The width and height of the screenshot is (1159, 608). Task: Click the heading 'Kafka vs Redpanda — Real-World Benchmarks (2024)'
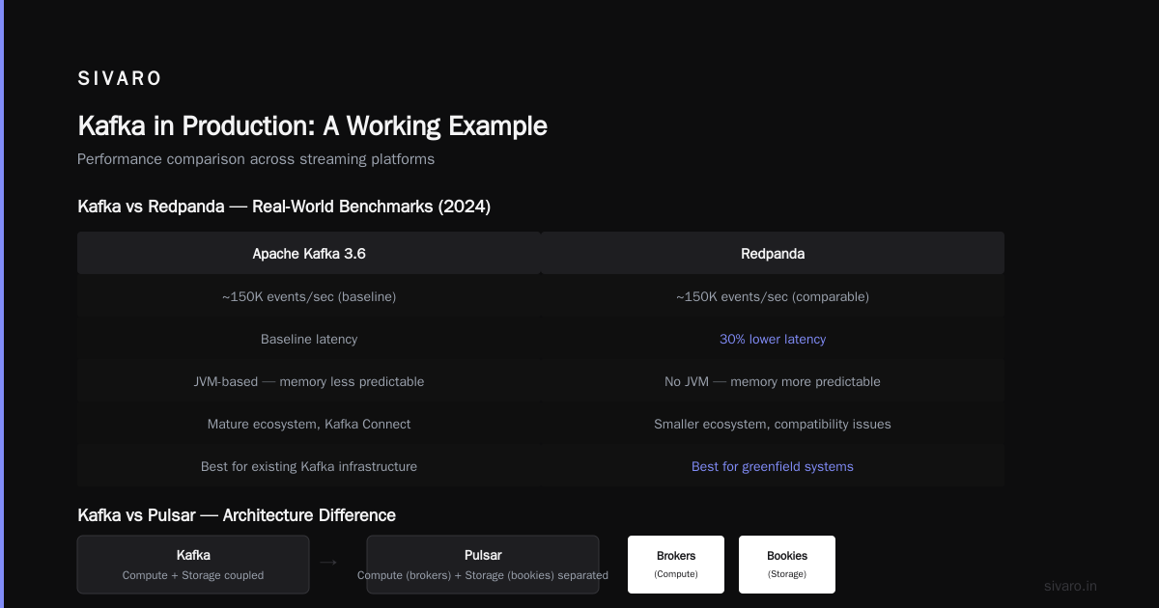pyautogui.click(x=284, y=207)
